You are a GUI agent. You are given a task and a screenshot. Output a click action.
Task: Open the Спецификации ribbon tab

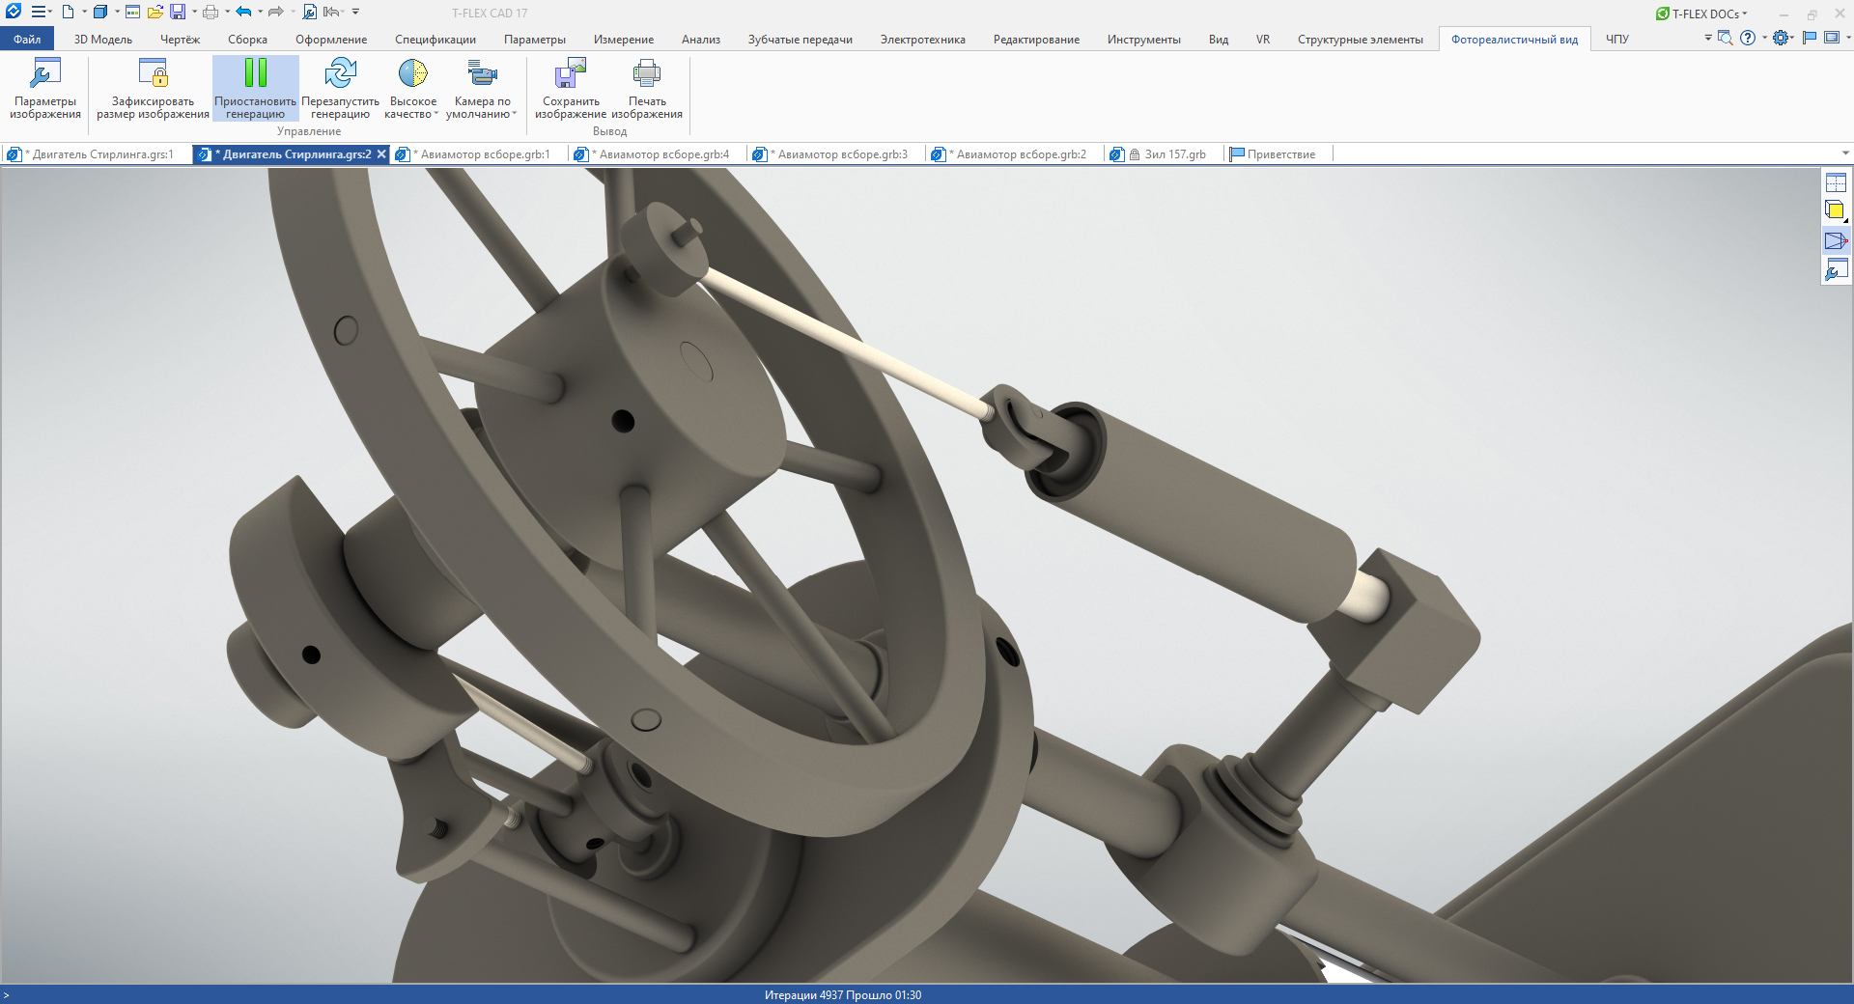[x=435, y=39]
